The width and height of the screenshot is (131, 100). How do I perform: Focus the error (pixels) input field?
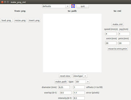[79, 93]
